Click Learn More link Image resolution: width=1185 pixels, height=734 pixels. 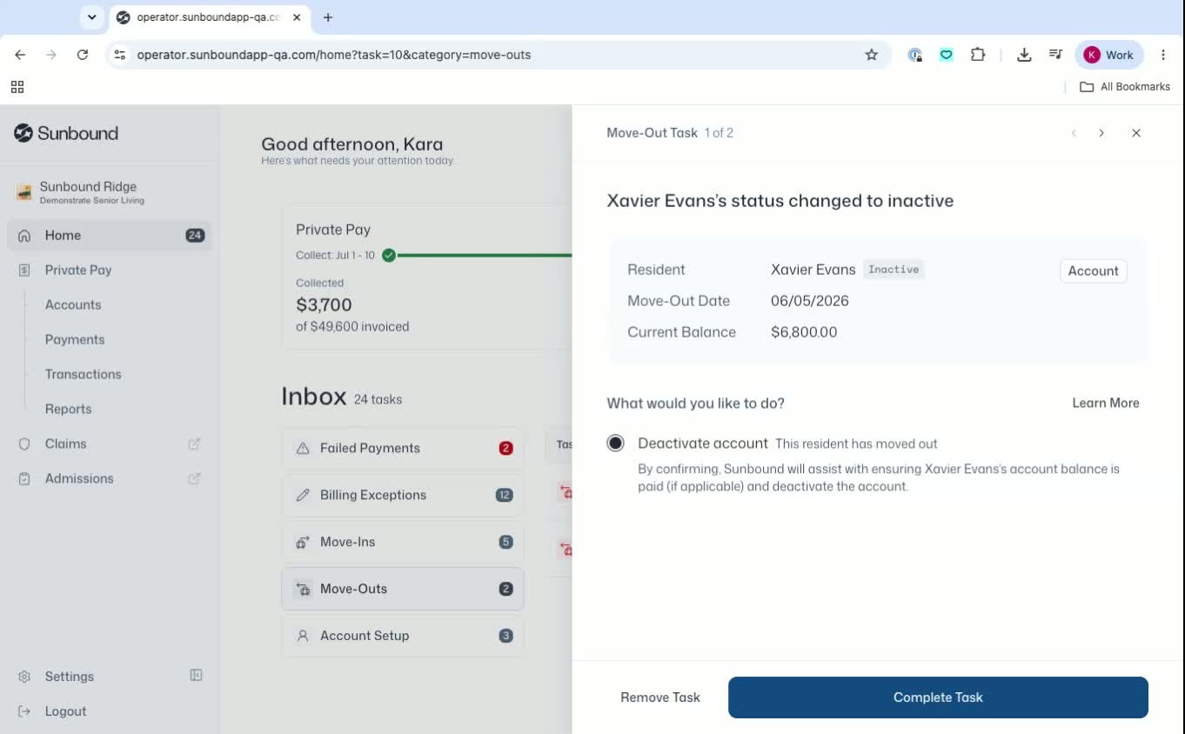tap(1106, 403)
